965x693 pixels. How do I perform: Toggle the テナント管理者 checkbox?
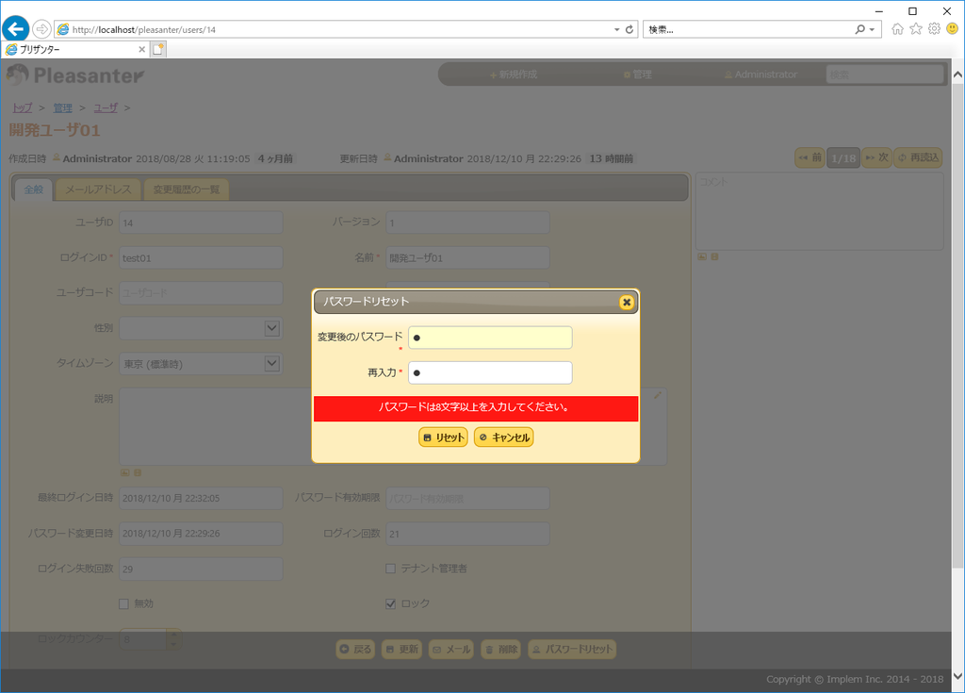tap(390, 569)
